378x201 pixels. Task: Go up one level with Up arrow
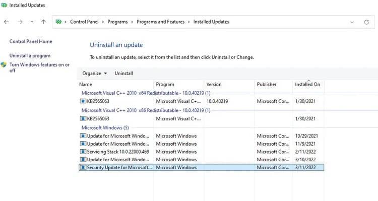43,22
